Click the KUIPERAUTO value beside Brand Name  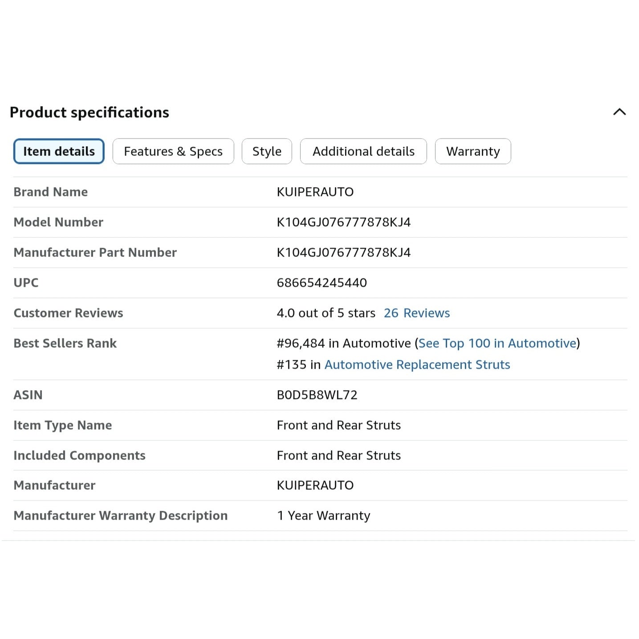coord(315,192)
